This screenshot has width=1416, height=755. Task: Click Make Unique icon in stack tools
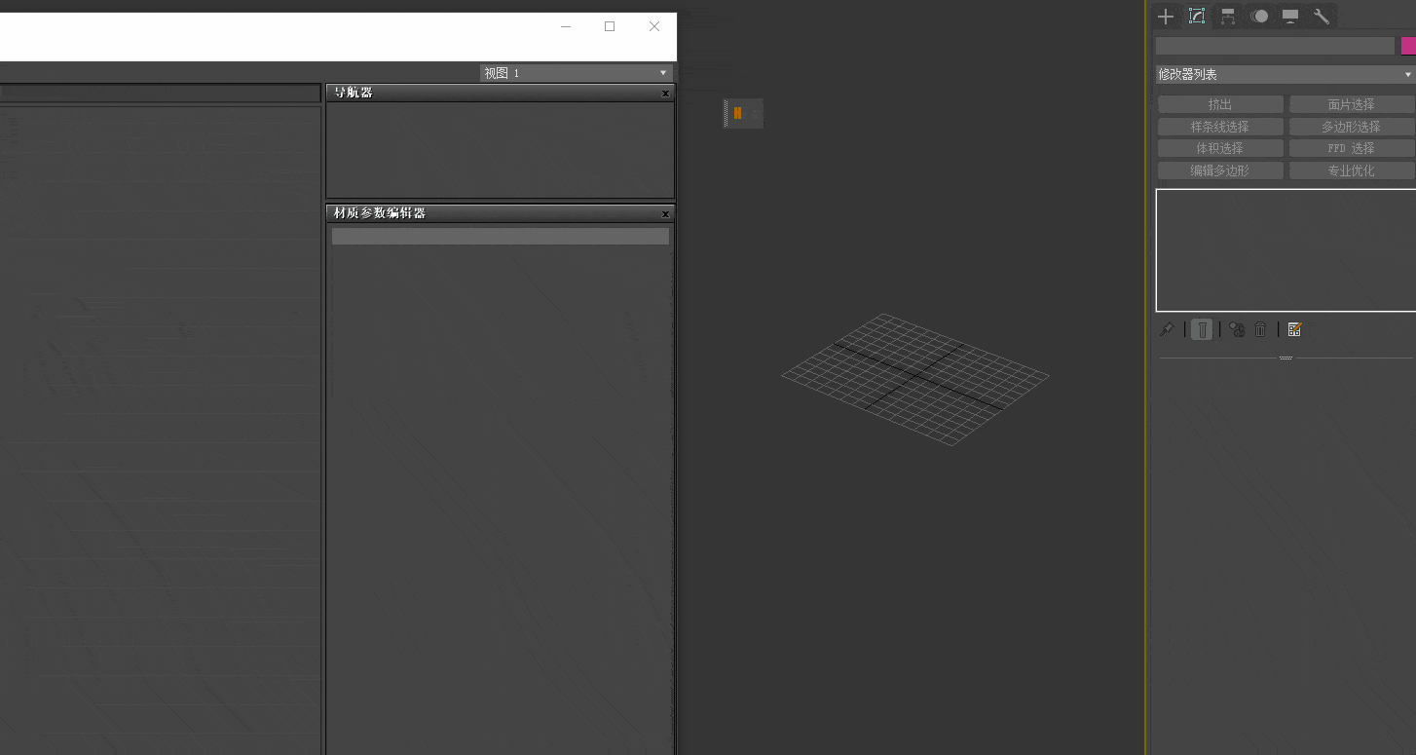coord(1237,330)
